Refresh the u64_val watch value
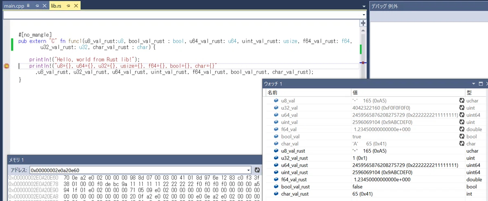Screen dimensions: 488x201 [462, 115]
